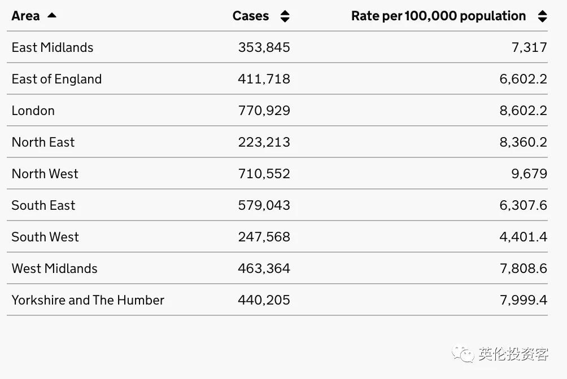This screenshot has height=379, width=567.
Task: Click the Area ascending sort arrow
Action: click(52, 15)
